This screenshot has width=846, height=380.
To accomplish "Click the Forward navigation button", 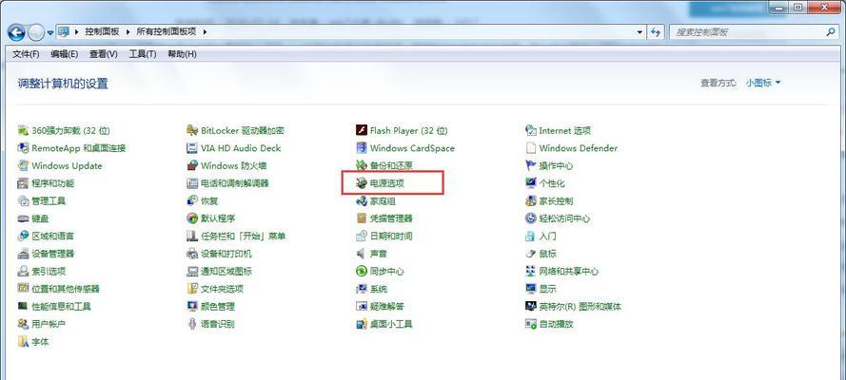I will coord(35,33).
